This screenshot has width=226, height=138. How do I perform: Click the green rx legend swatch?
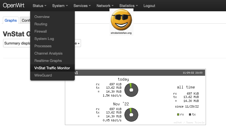point(178,114)
